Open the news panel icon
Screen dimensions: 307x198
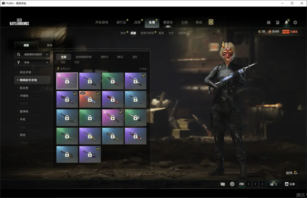[277, 22]
